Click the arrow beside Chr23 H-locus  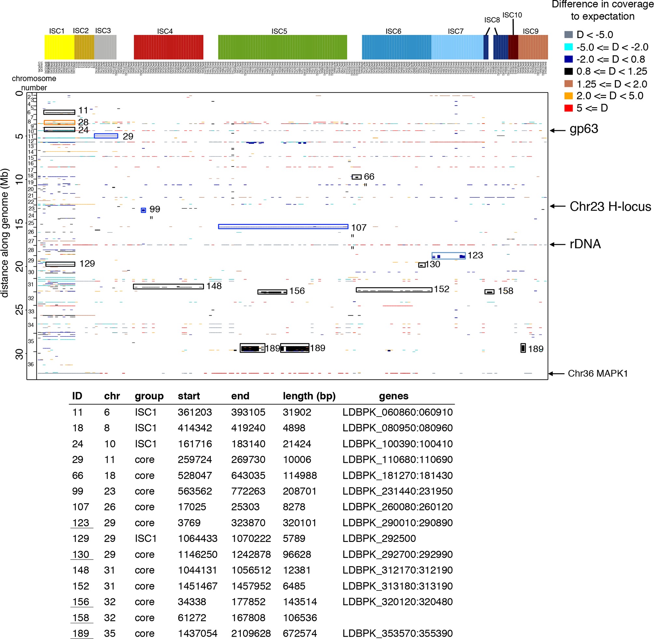(557, 206)
